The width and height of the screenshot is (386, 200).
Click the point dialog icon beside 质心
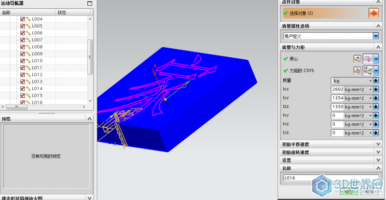tap(357, 59)
